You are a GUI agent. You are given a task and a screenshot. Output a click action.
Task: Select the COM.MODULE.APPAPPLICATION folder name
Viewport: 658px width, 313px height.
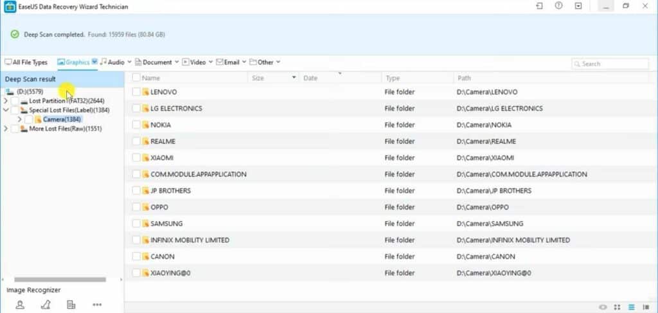point(199,174)
